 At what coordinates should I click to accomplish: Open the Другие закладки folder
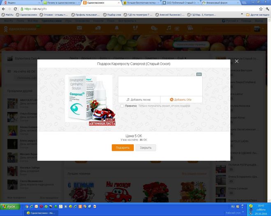pyautogui.click(x=258, y=15)
